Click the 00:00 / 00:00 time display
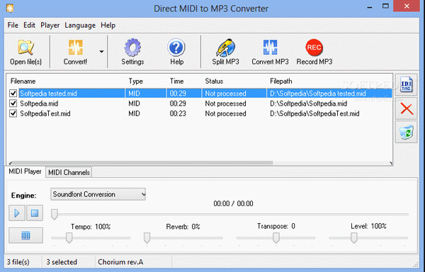Image resolution: width=425 pixels, height=272 pixels. pos(233,203)
